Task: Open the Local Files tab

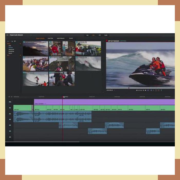Action: pyautogui.click(x=50, y=38)
